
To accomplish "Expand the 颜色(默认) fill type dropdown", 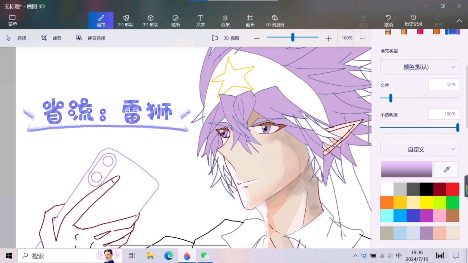I will point(420,67).
